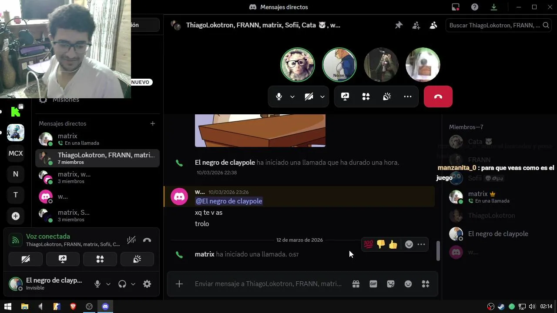React with thumbs down emoji
Viewport: 557px width, 313px height.
(x=381, y=244)
